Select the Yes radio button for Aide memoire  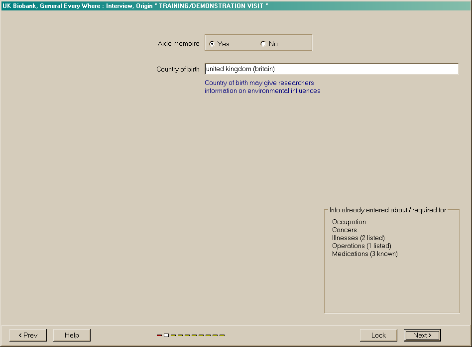212,44
